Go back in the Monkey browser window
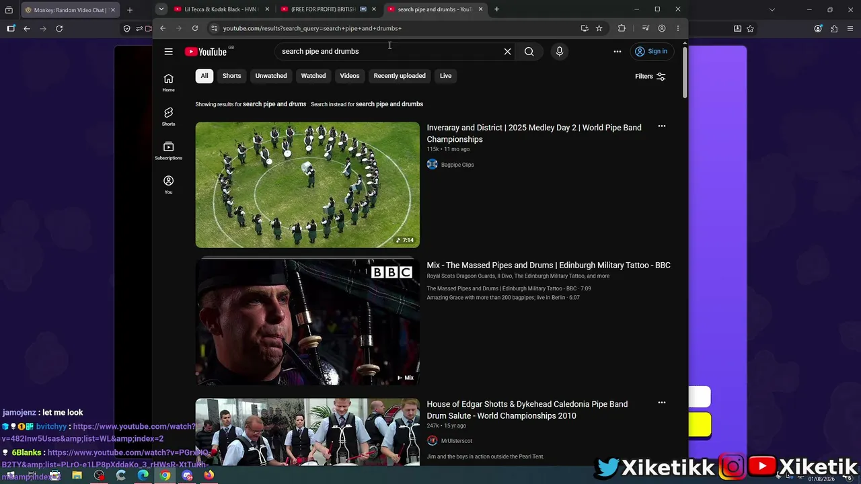Image resolution: width=861 pixels, height=484 pixels. (x=27, y=29)
